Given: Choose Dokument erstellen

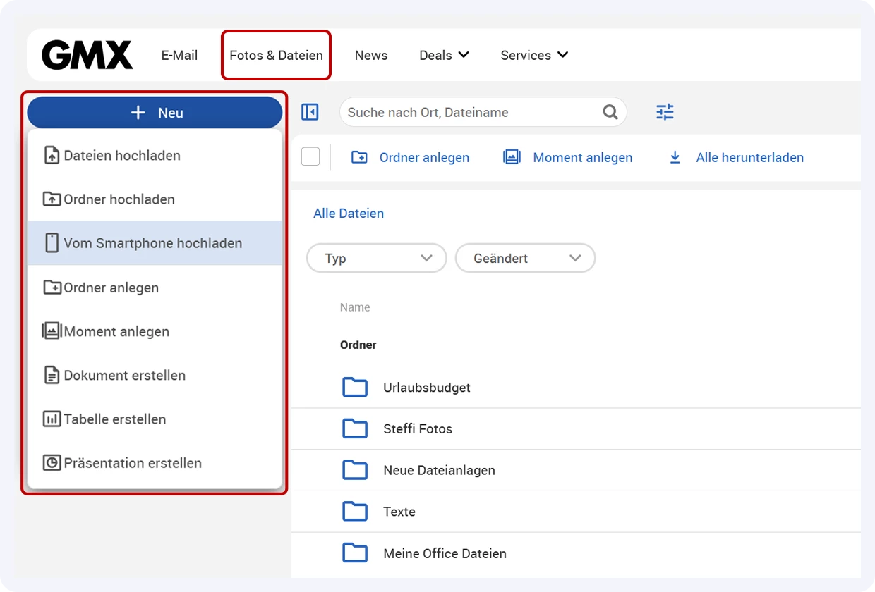Looking at the screenshot, I should pyautogui.click(x=155, y=375).
